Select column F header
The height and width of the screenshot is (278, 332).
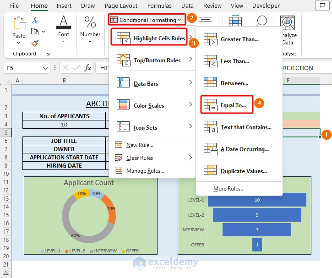pyautogui.click(x=288, y=81)
